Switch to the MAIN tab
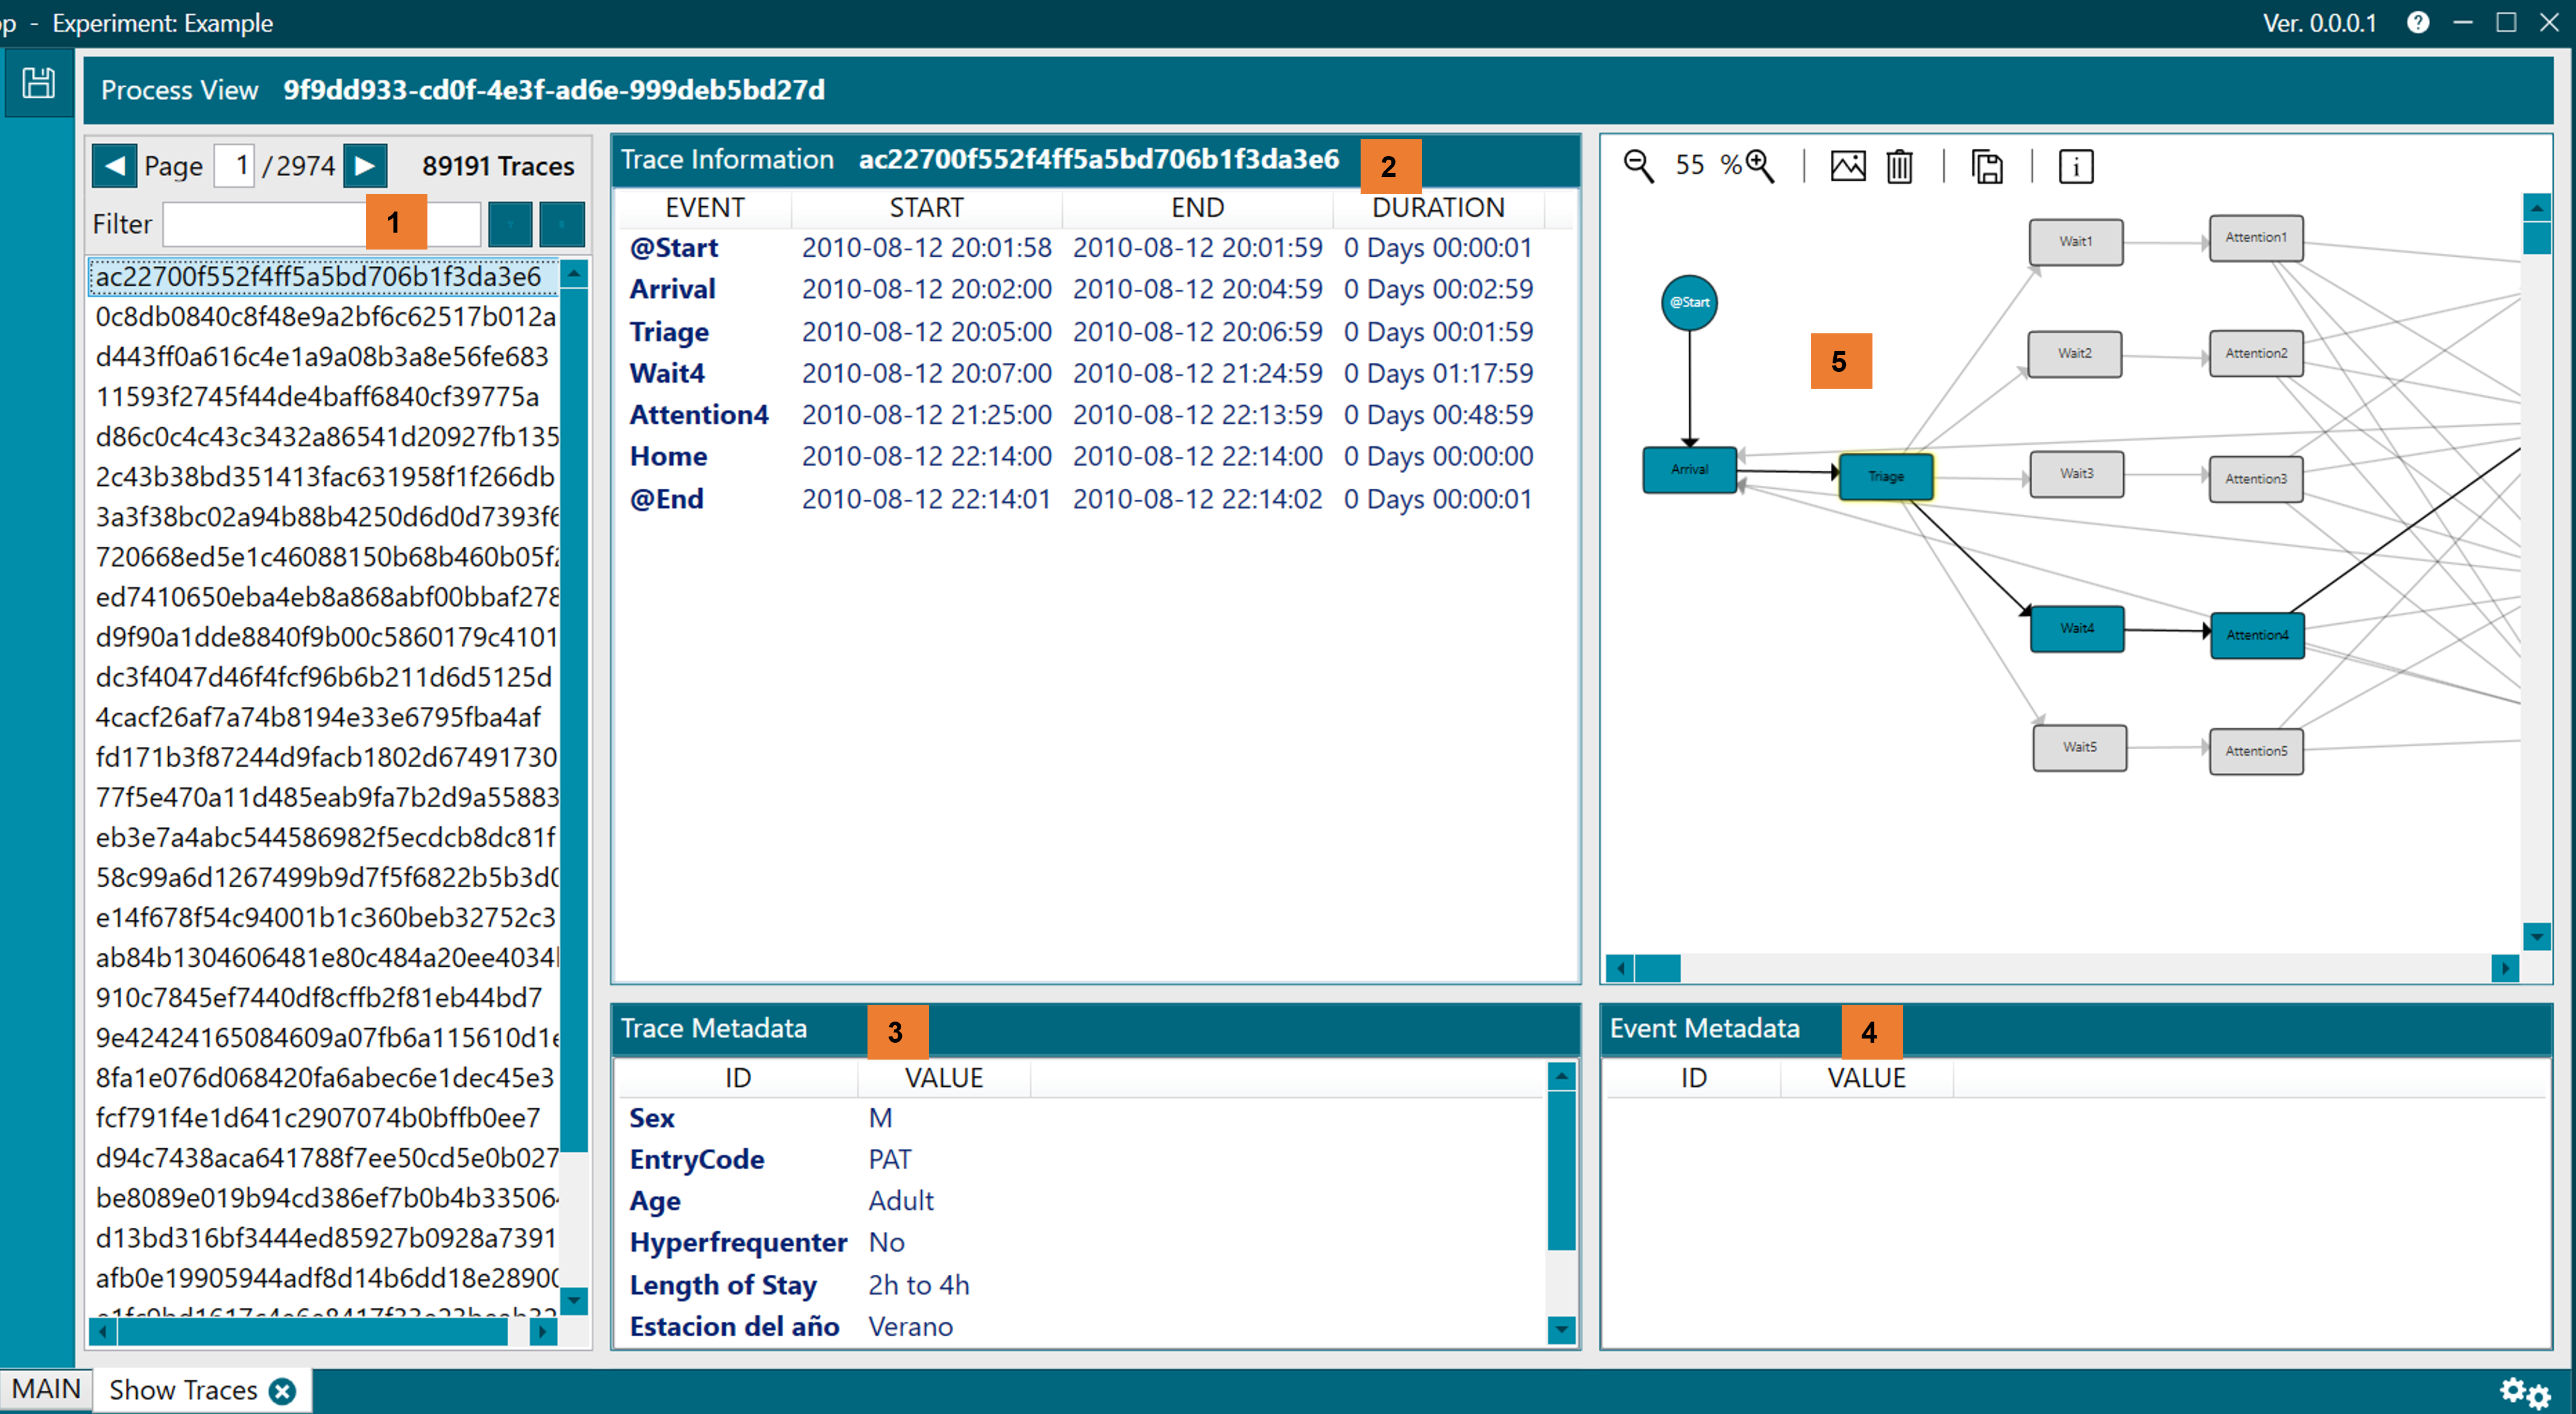This screenshot has height=1414, width=2576. click(46, 1390)
